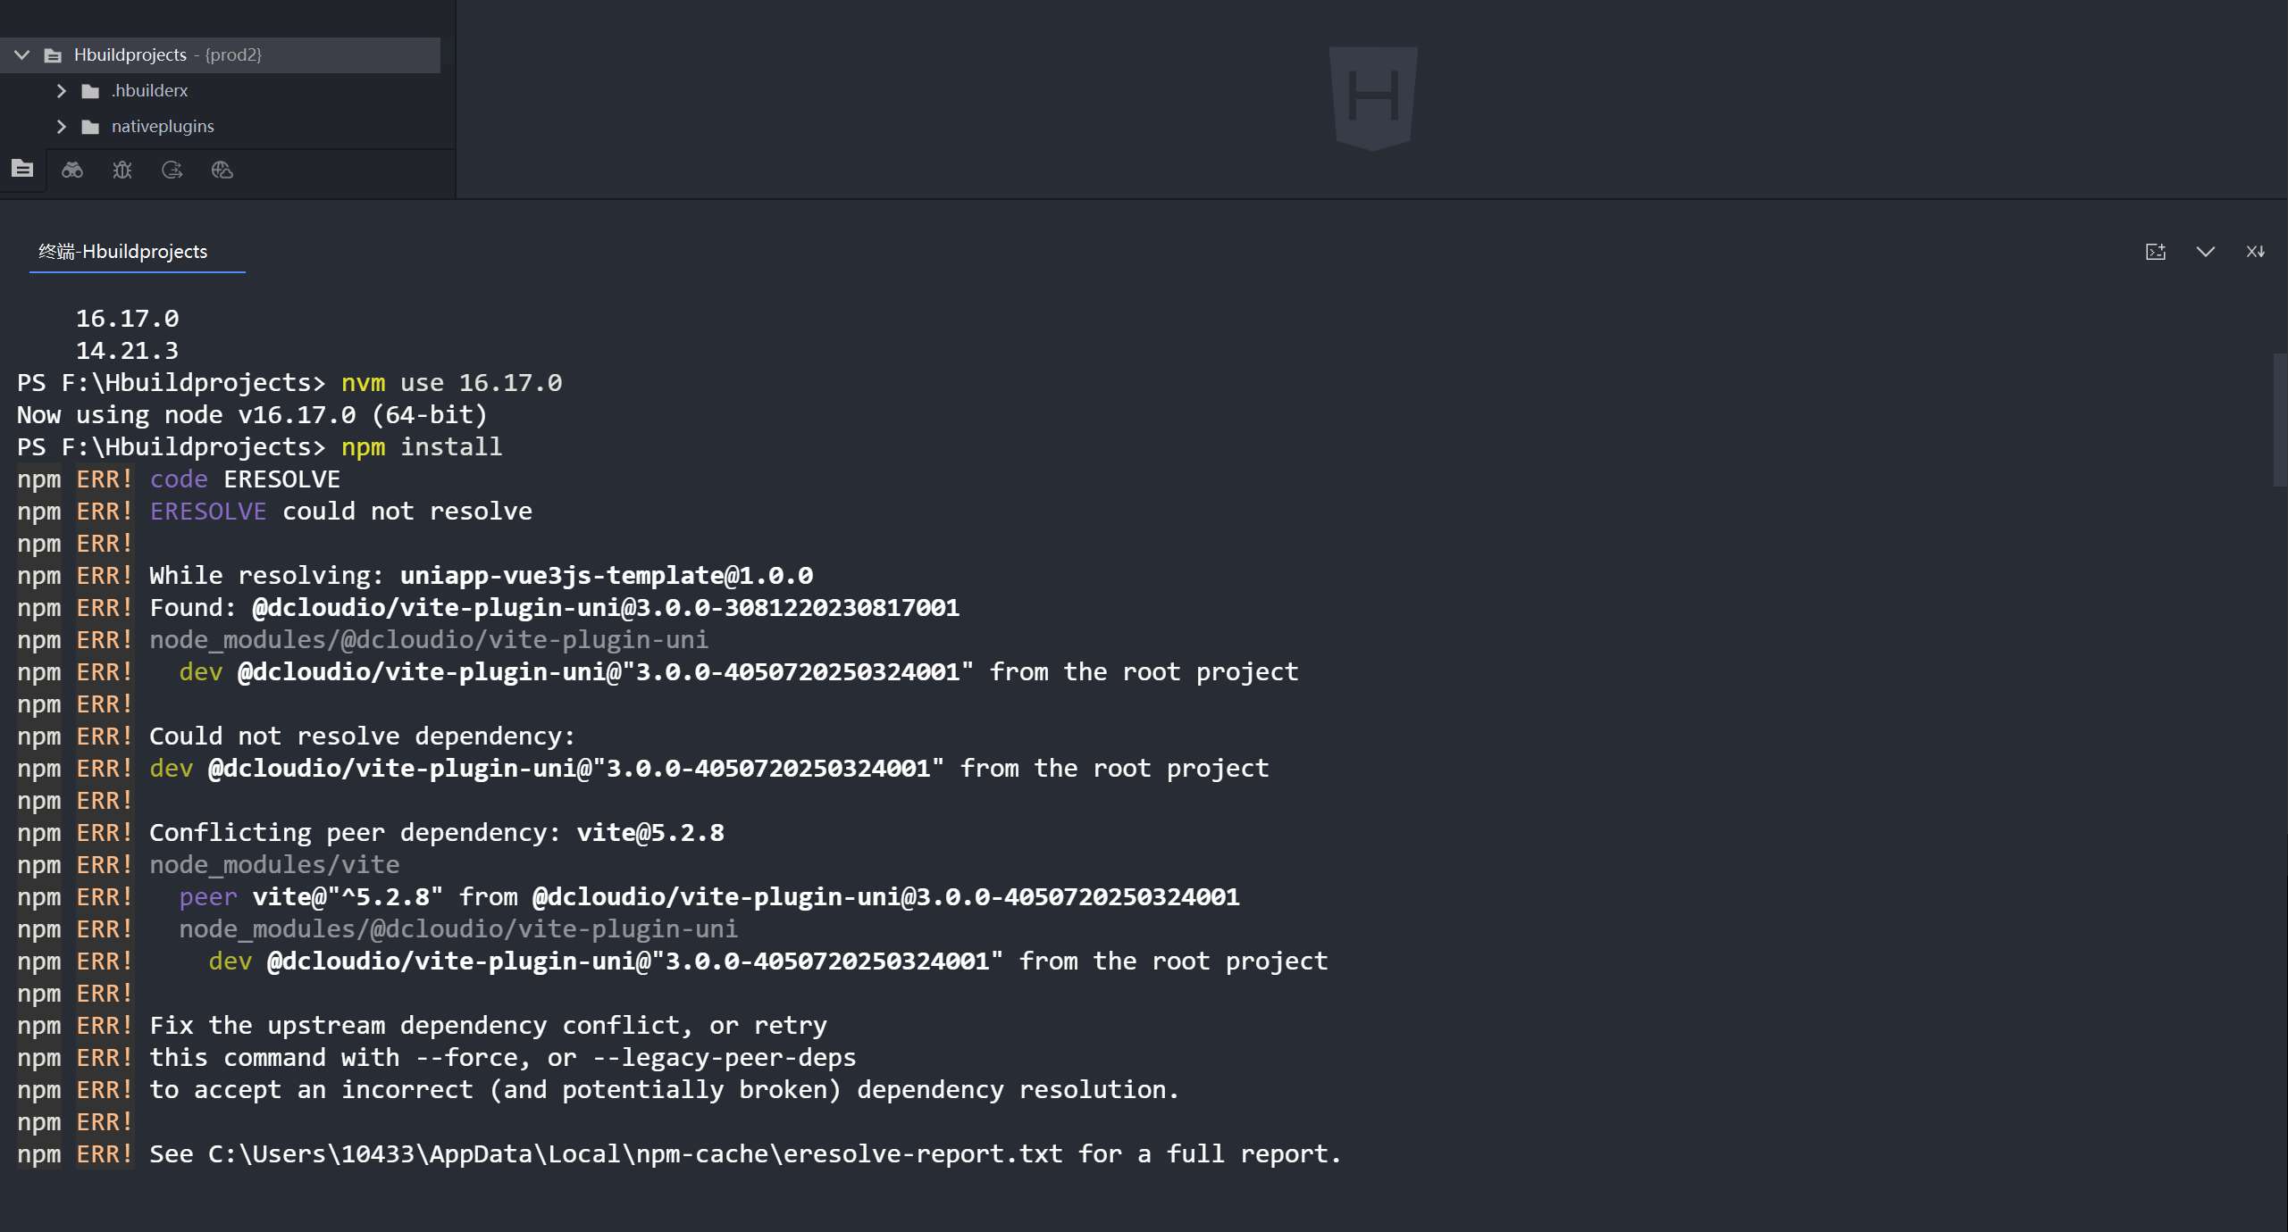Expand the .hbuilderx folder chevron
Screen dimensions: 2288x1232
coord(61,91)
